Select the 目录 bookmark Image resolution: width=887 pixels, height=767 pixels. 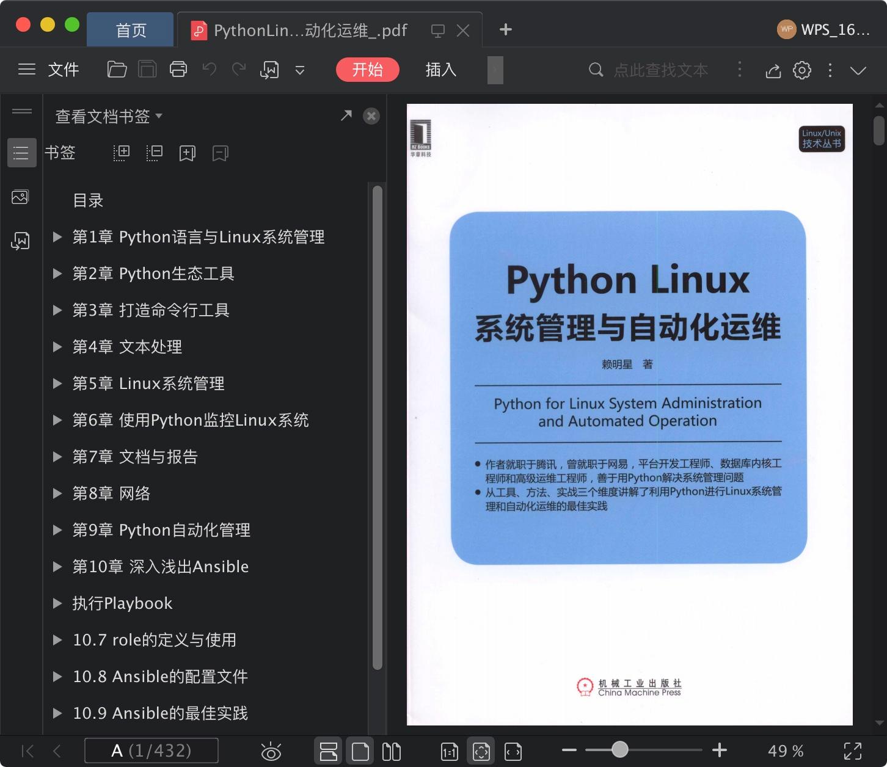click(88, 200)
